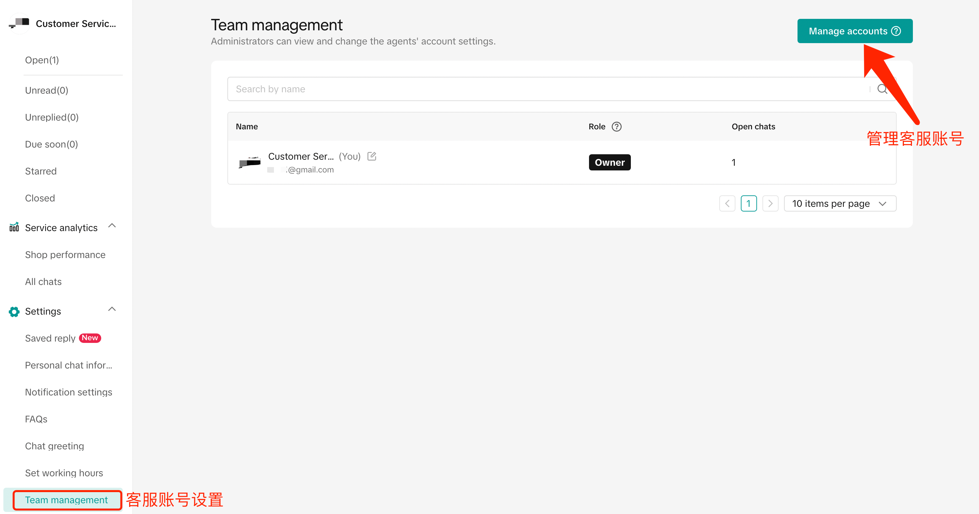This screenshot has height=514, width=979.
Task: Select page 1 in pagination
Action: 748,204
